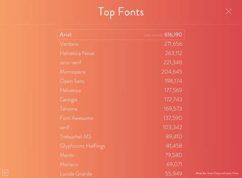Choose the Georgia font entry
Screen dimensions: 242x178
(121, 100)
